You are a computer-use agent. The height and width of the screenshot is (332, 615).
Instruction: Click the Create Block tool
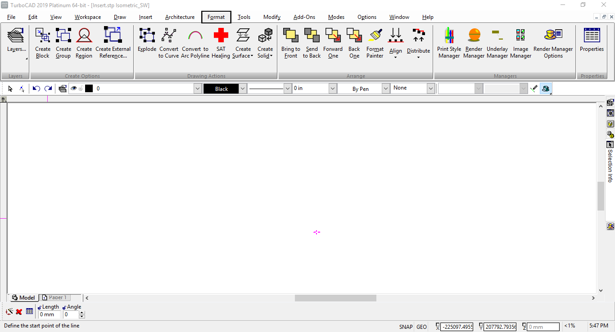click(x=43, y=43)
